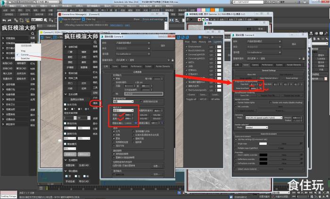Image resolution: width=330 pixels, height=199 pixels.
Task: Open Select by Name icon in toolbar
Action: click(x=51, y=20)
